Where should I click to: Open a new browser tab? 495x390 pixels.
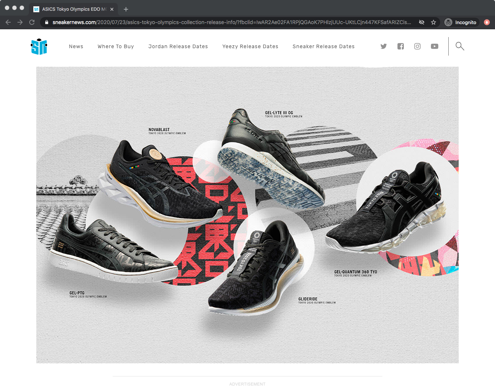126,9
